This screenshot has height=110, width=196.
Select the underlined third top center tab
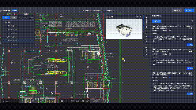(109, 10)
